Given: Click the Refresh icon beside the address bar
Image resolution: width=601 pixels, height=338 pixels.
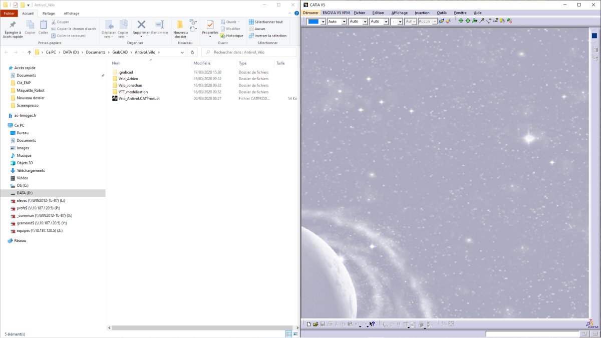Looking at the screenshot, I should point(192,52).
